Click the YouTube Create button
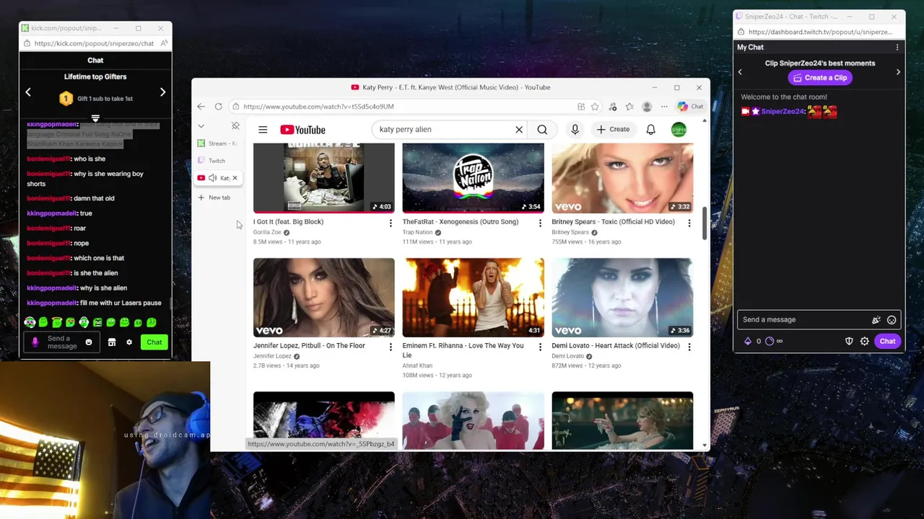Viewport: 924px width, 519px height. 613,130
